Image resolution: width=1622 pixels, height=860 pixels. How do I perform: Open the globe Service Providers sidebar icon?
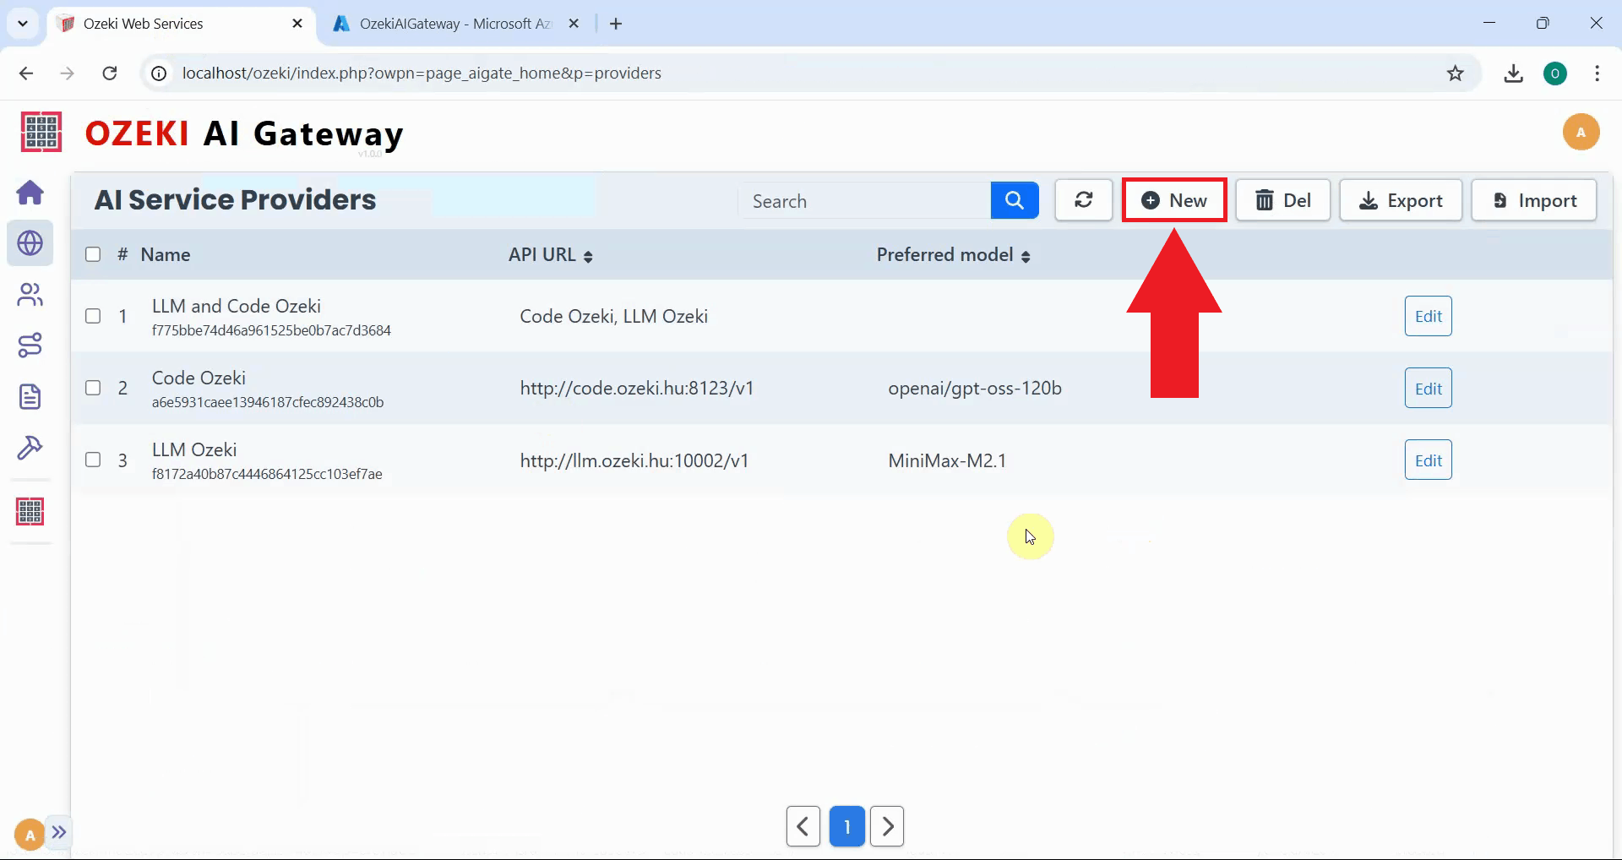(x=30, y=243)
